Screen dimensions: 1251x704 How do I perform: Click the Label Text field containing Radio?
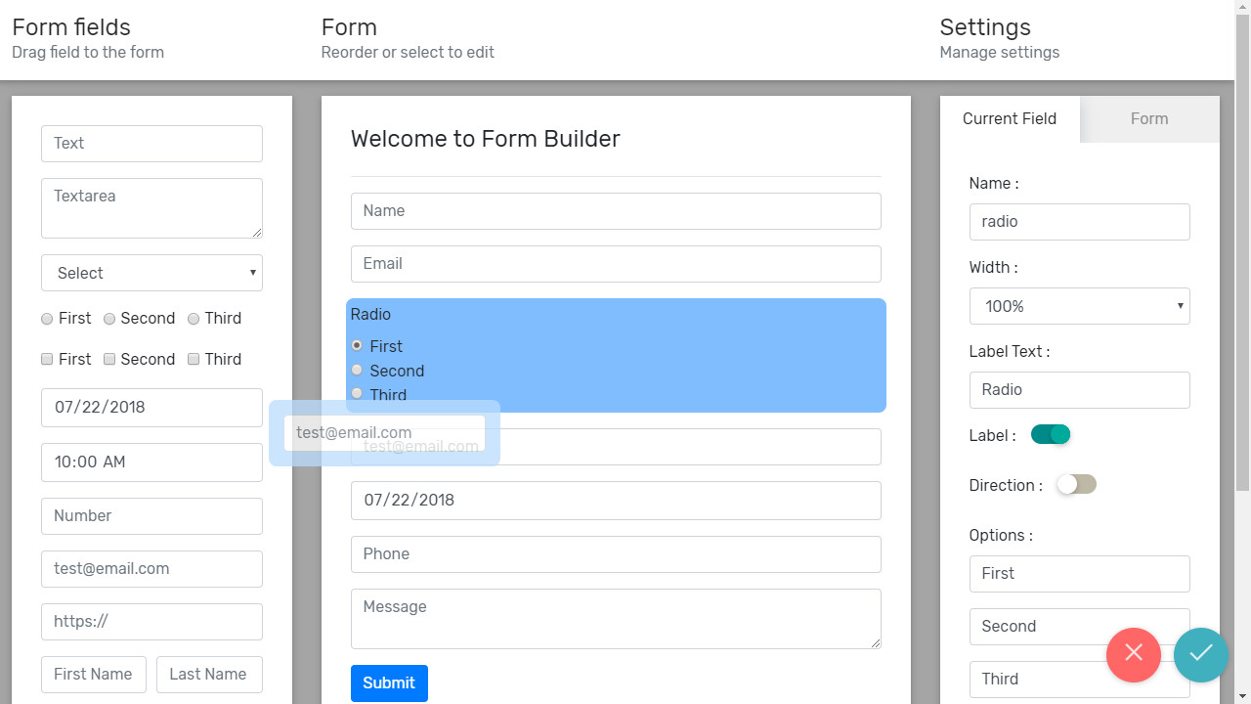click(1079, 389)
